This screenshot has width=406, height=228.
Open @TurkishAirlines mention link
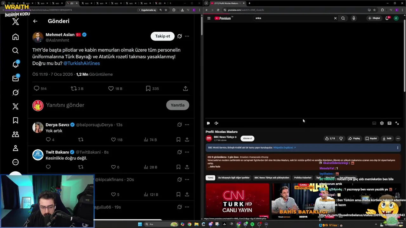[x=82, y=63]
